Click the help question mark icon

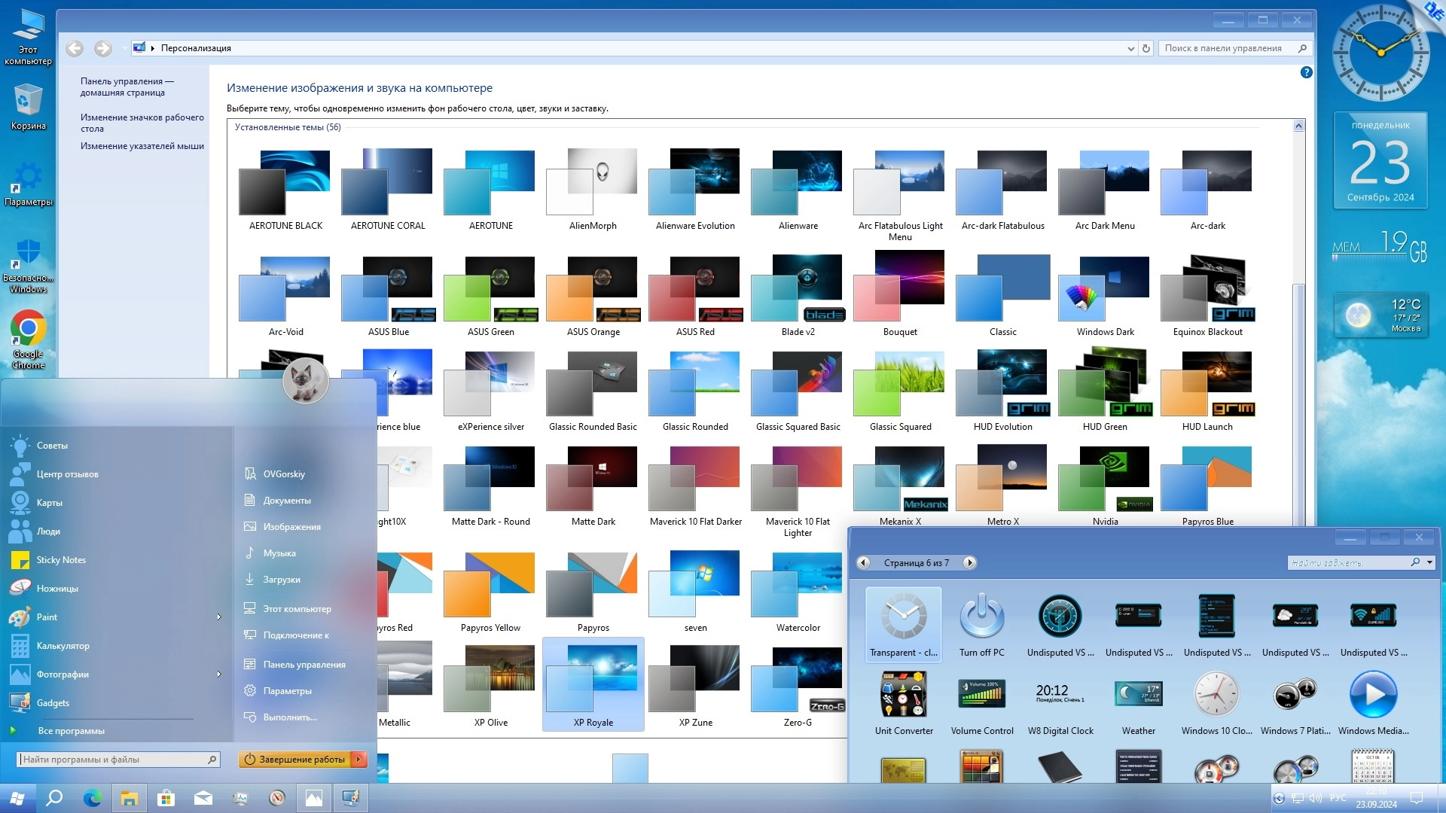(x=1306, y=72)
